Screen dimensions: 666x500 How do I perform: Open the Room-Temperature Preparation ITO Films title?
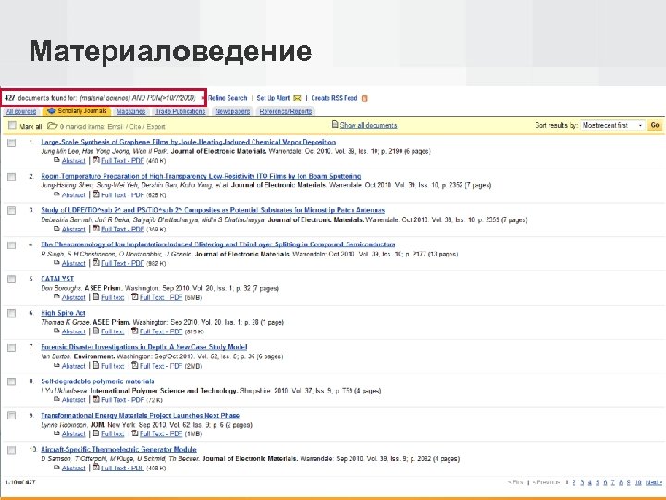pos(201,176)
